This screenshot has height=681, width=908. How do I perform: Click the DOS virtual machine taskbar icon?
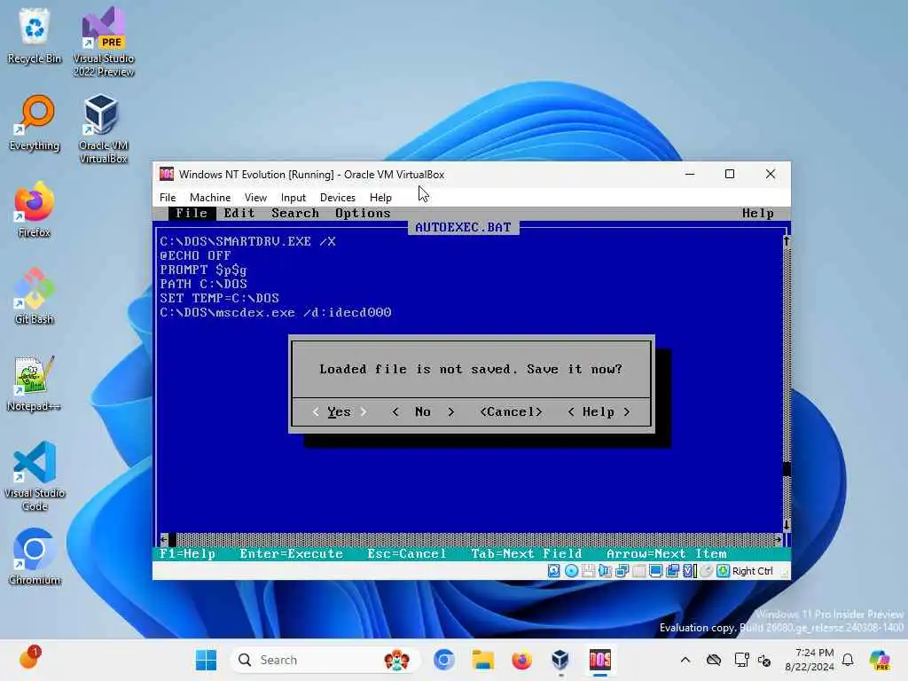pyautogui.click(x=600, y=660)
